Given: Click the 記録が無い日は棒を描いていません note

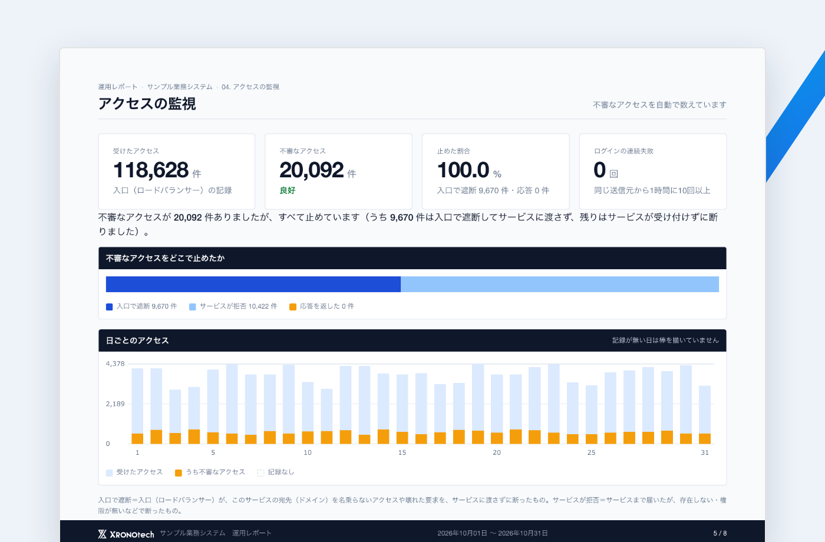Looking at the screenshot, I should coord(665,341).
